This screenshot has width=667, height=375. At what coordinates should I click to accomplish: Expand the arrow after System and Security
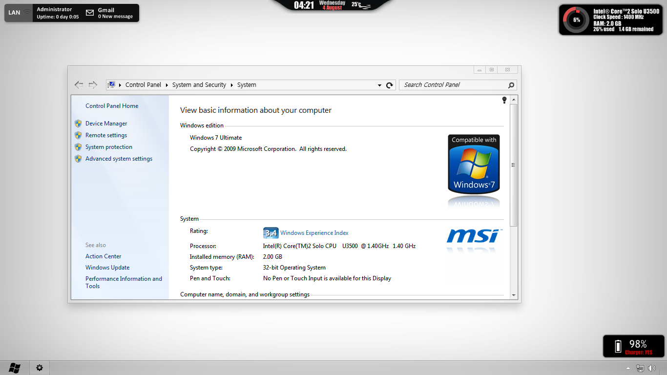[x=232, y=85]
